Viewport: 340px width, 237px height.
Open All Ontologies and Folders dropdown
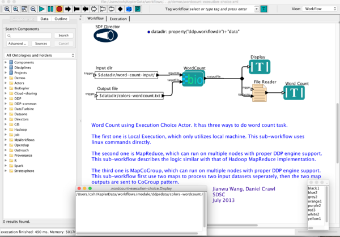[x=40, y=55]
